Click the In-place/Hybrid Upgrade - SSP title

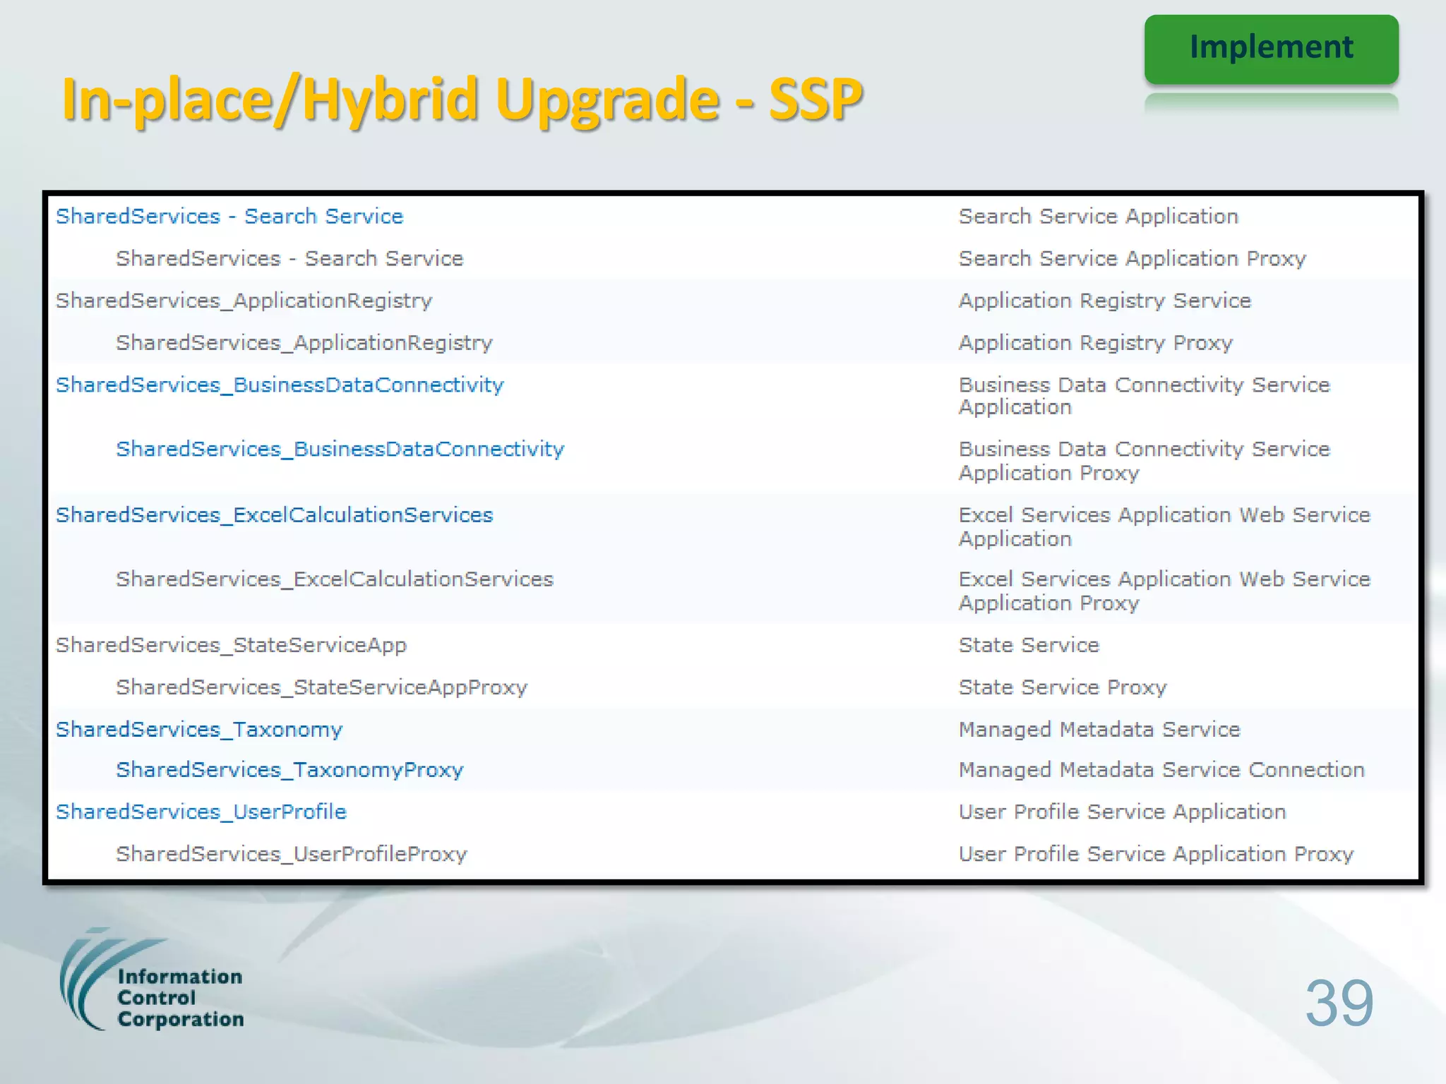(462, 100)
